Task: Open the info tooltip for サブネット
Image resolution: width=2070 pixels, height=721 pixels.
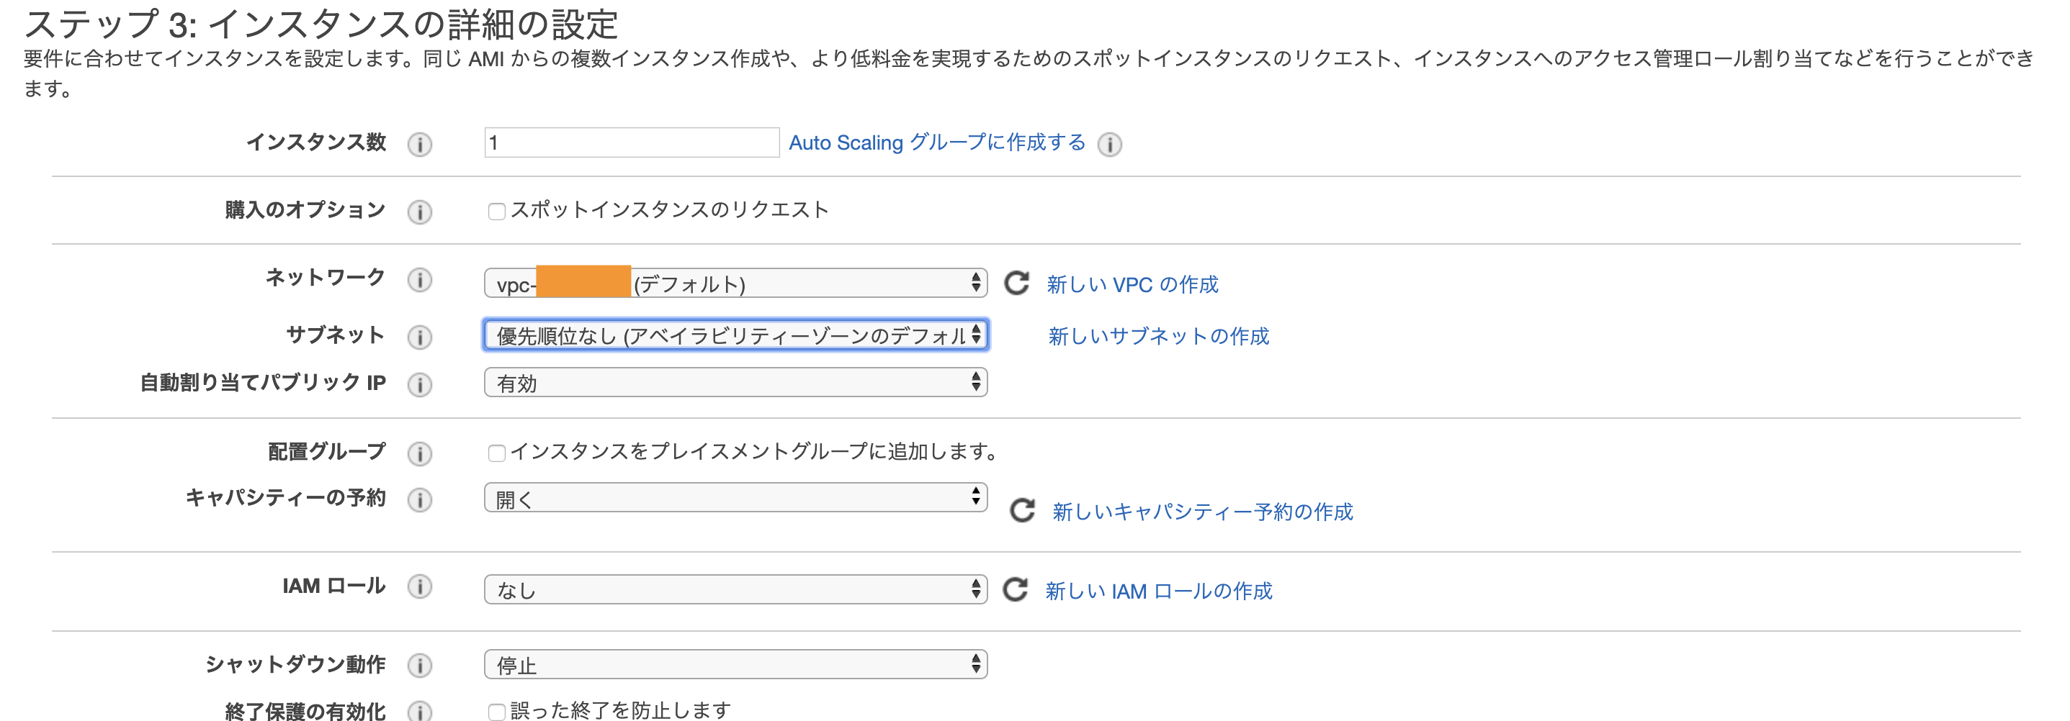Action: click(419, 337)
